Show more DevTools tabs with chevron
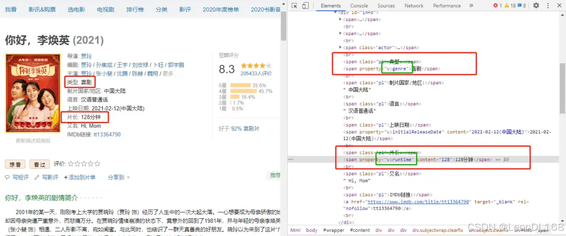Viewport: 566px width, 236px height. [x=471, y=5]
